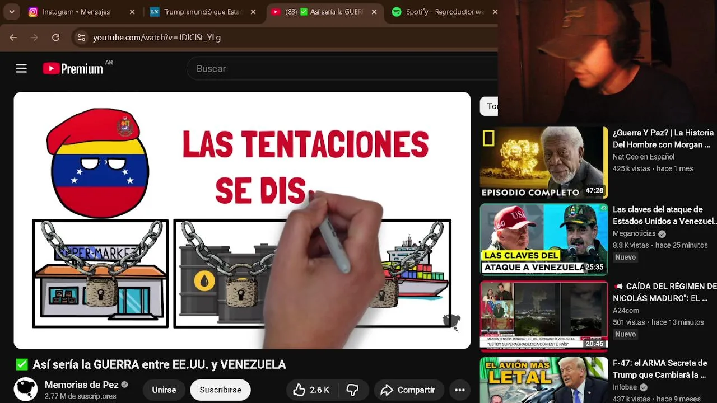Open the Memorias de Pez channel name link
The width and height of the screenshot is (717, 403).
pos(82,385)
